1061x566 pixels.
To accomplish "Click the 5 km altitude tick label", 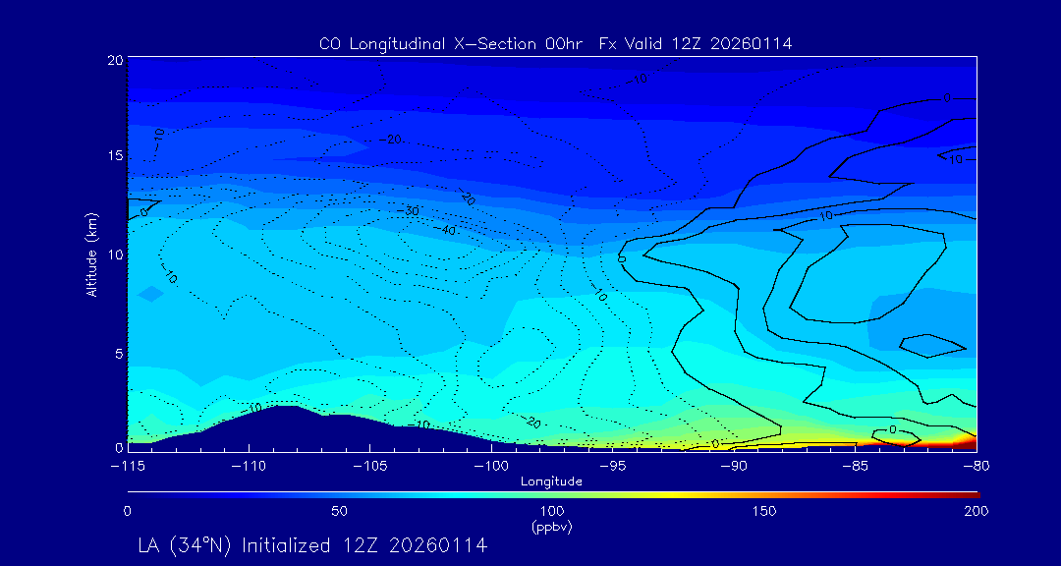I will 116,354.
